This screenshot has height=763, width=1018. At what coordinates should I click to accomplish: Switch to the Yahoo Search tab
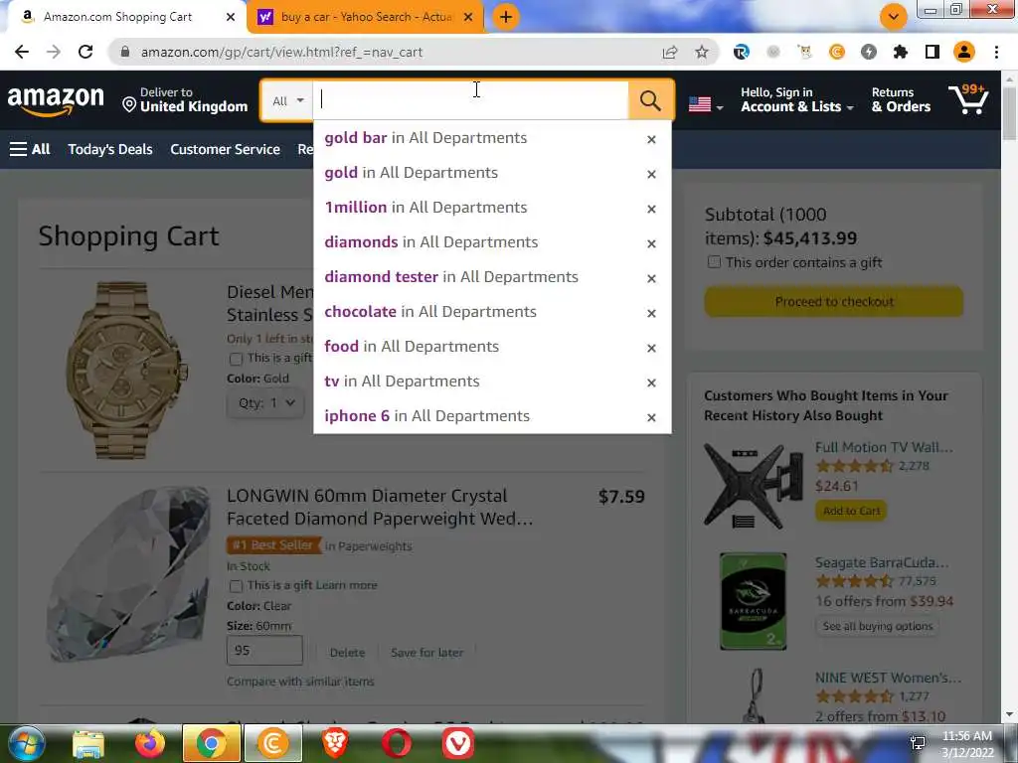click(366, 17)
